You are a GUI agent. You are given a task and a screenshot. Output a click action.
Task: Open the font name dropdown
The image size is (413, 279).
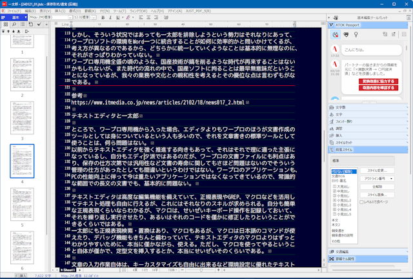click(70, 17)
